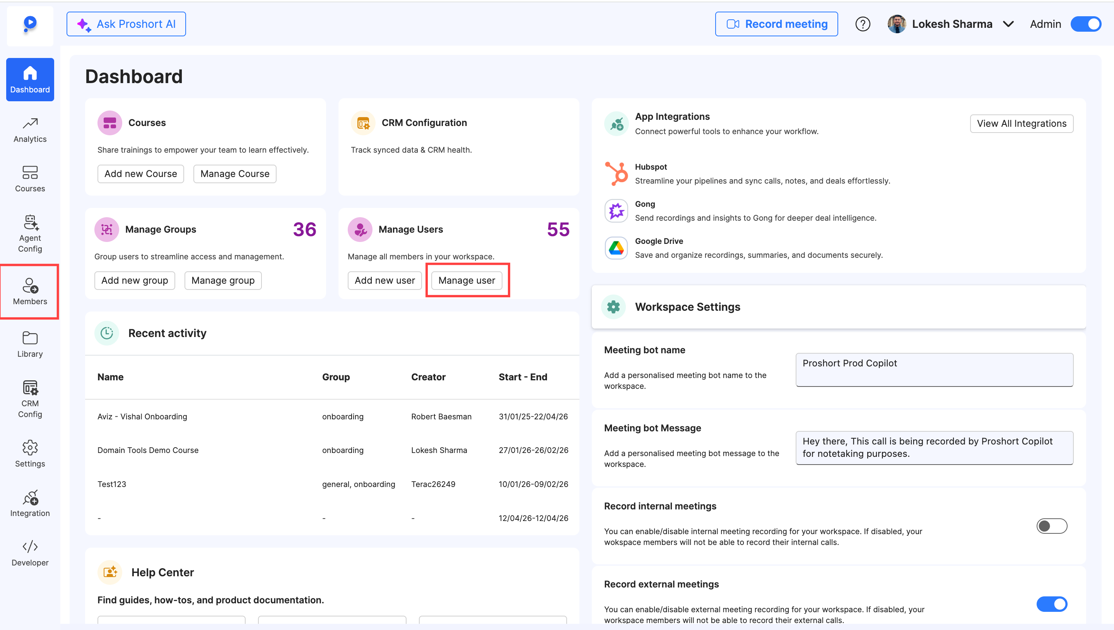Open the Hubspot integration icon

coord(616,174)
